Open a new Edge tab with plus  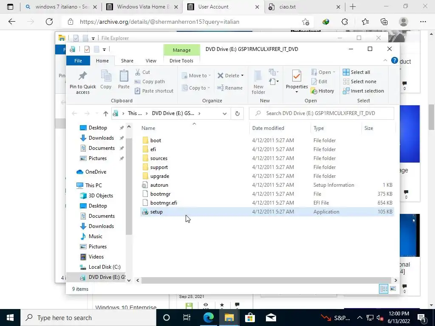click(x=353, y=7)
